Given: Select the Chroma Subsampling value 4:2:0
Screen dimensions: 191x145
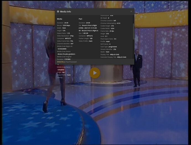Looking at the screenshot, I should 118,23.
